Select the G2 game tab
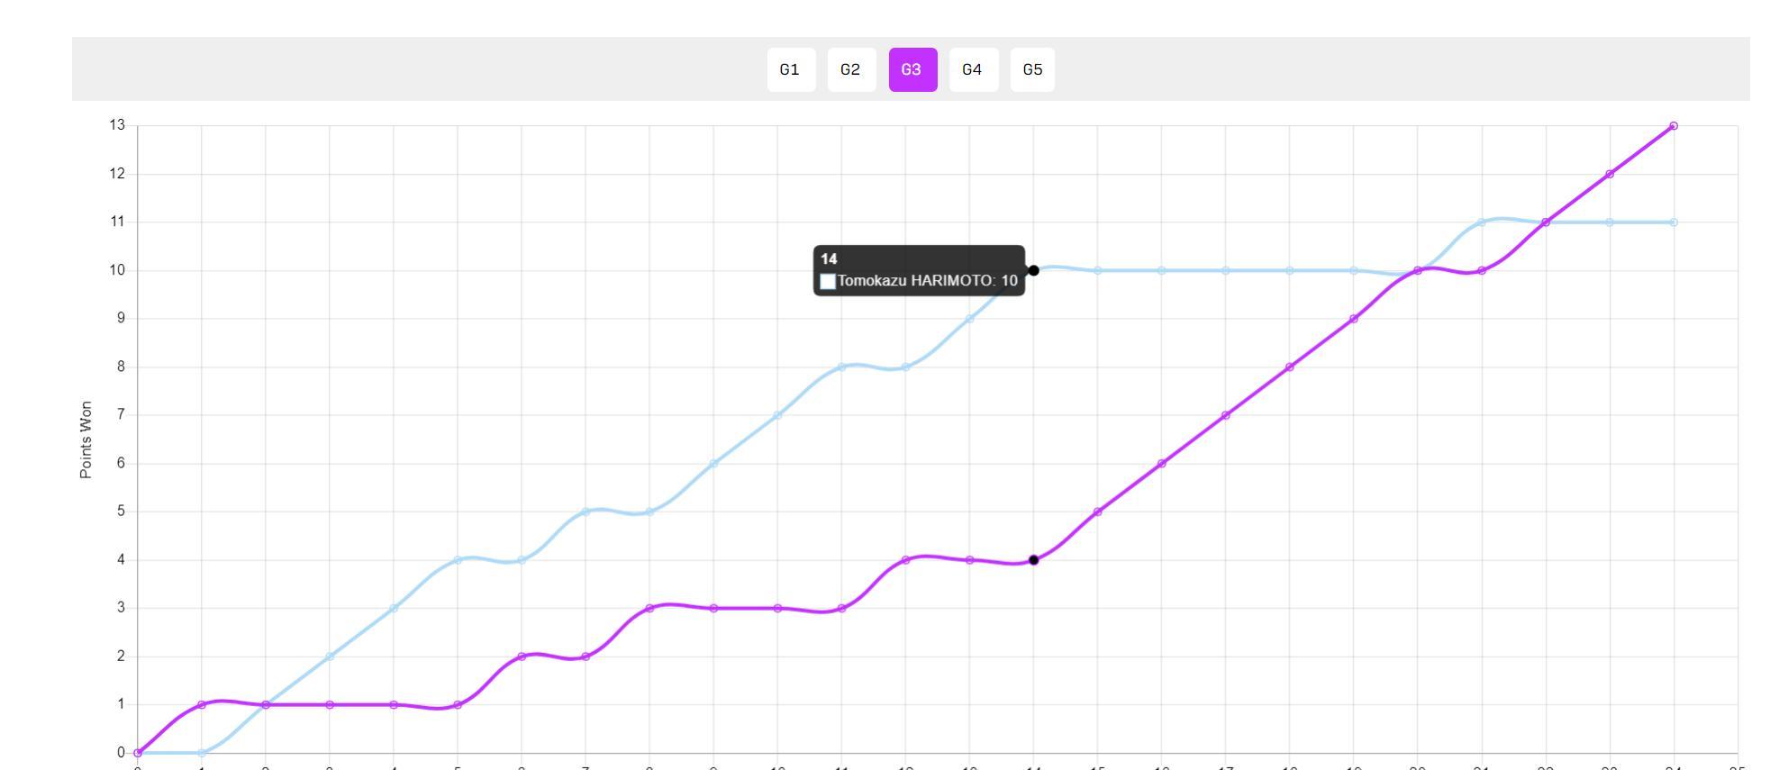Screen dimensions: 1770x770 [850, 70]
